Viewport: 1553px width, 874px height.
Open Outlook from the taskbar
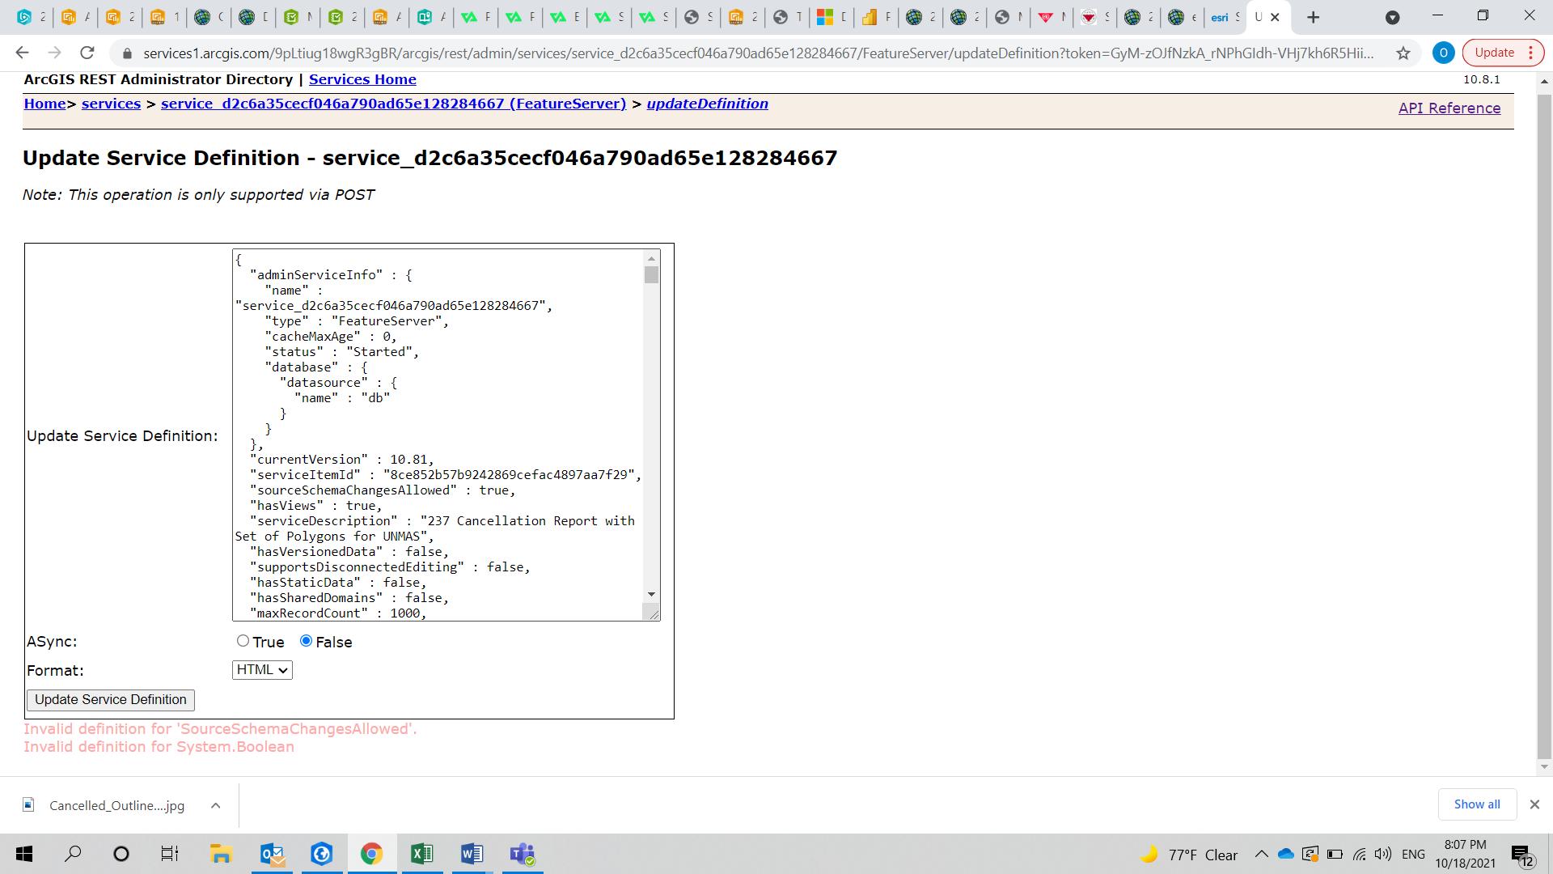click(272, 854)
